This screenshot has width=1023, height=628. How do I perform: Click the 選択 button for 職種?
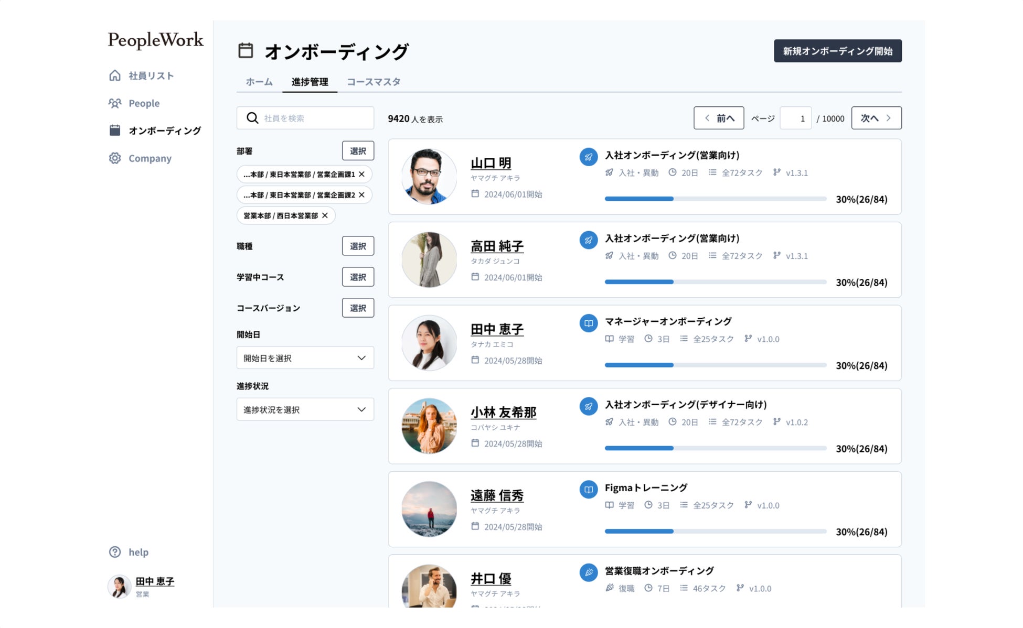pyautogui.click(x=358, y=246)
